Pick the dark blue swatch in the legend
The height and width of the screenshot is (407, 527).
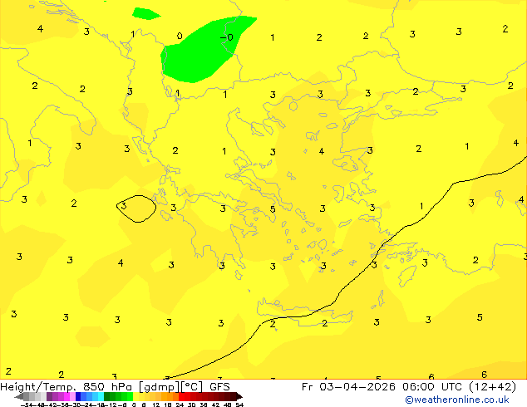click(78, 396)
